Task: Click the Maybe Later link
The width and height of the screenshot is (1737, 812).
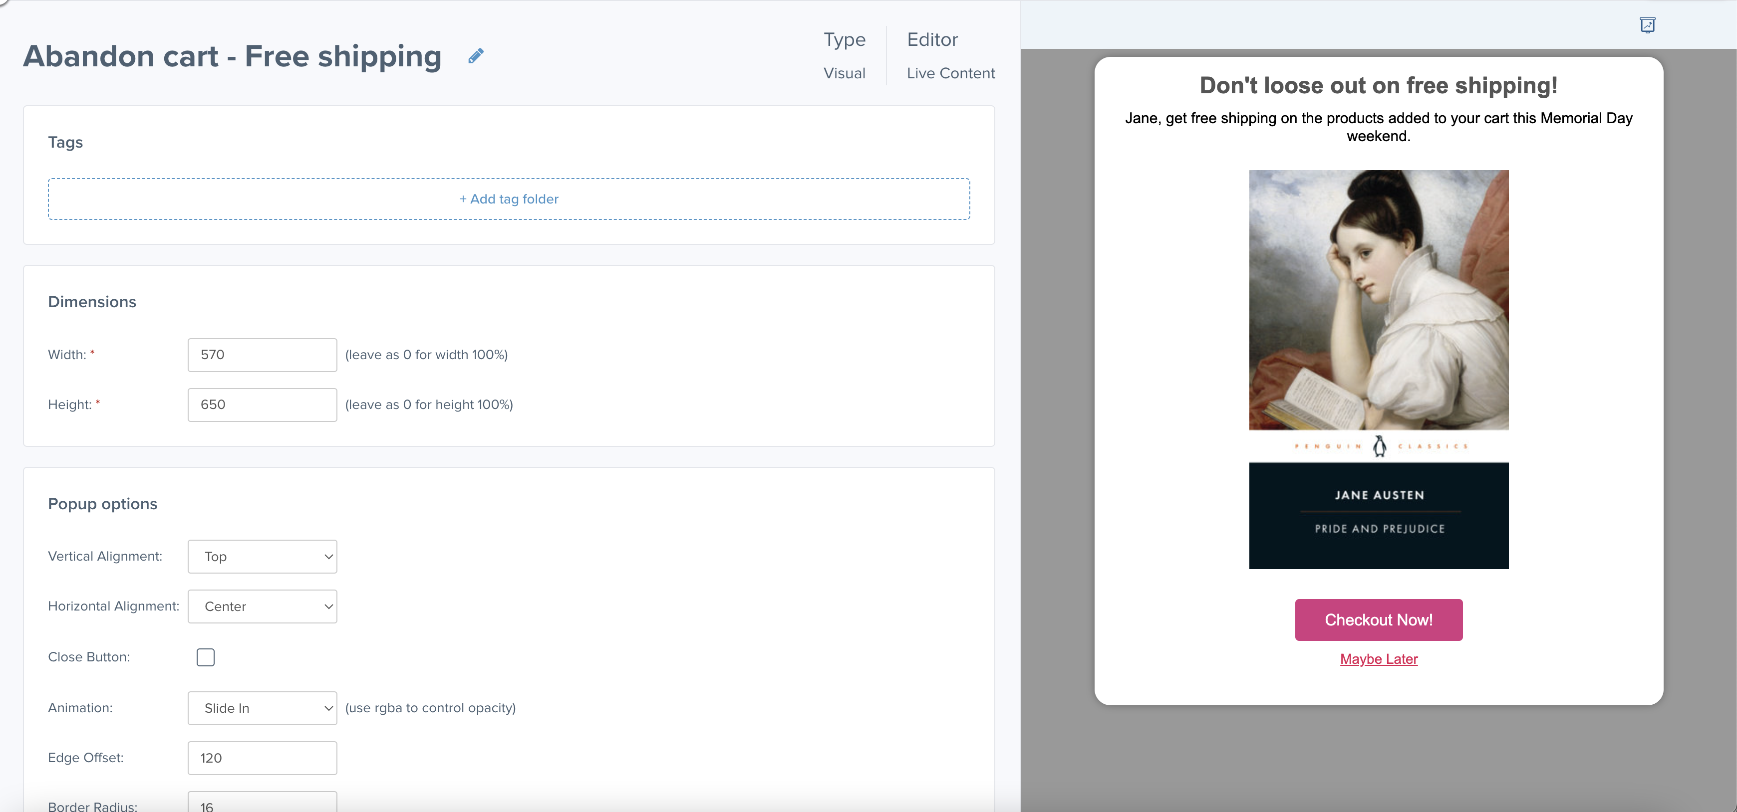Action: (1379, 659)
